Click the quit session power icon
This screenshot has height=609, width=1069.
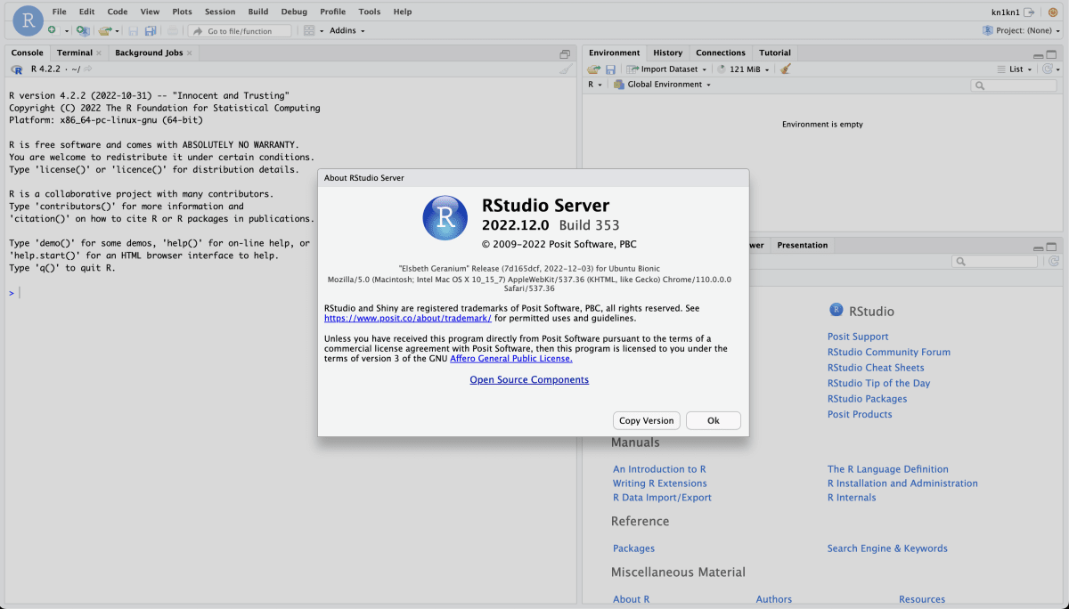point(1052,12)
